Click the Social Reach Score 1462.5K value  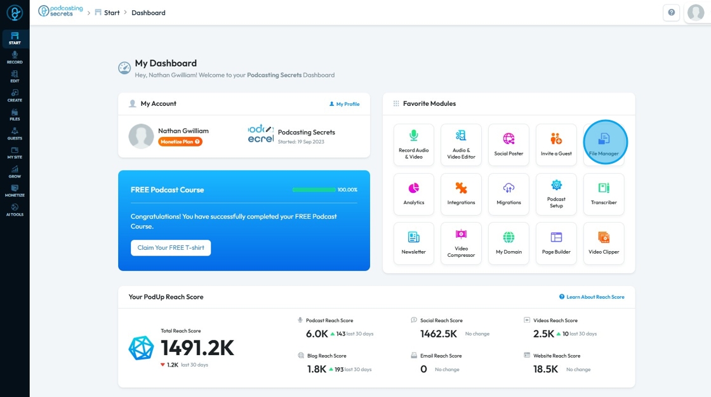439,334
